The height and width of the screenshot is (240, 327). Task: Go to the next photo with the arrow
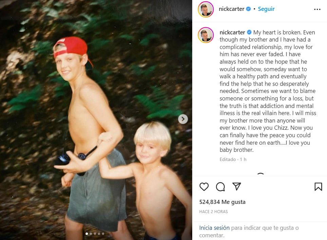coord(183,119)
